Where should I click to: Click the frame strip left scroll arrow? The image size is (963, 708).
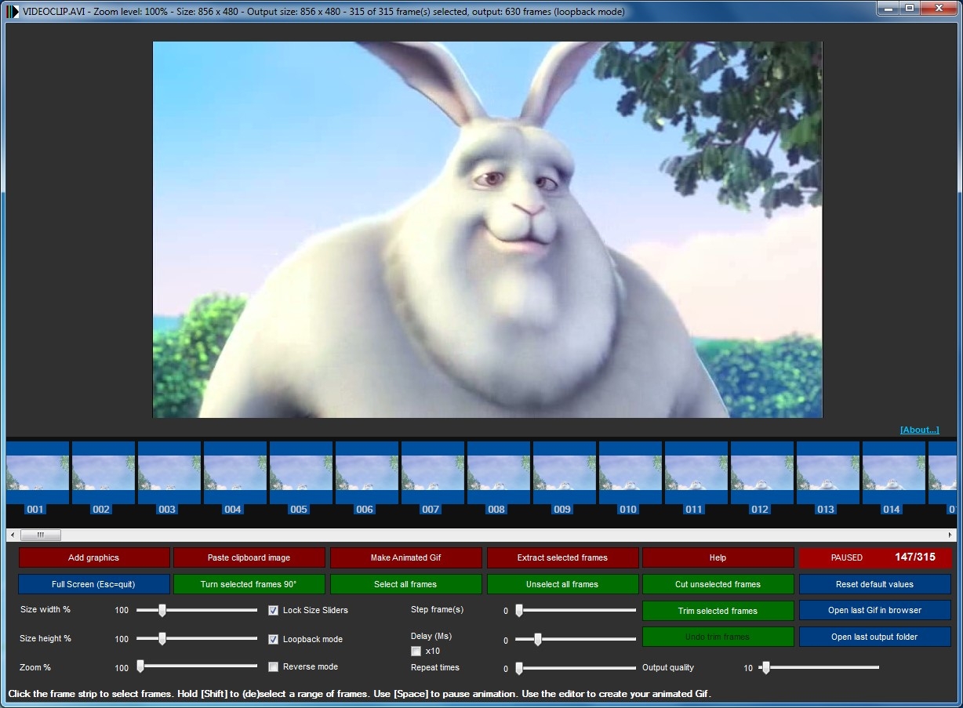(12, 535)
